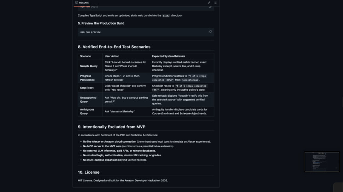Click the 'Check steps 1, 2, and 3' cell

(x=126, y=78)
